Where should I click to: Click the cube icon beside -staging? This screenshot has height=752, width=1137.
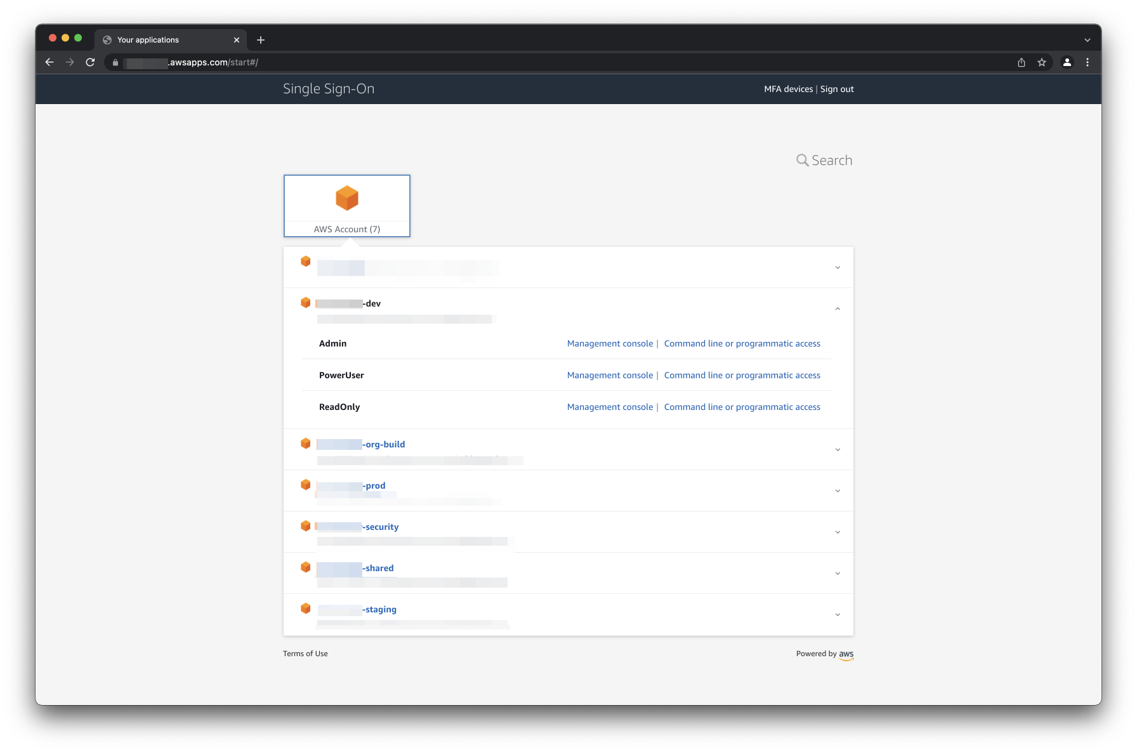[305, 609]
